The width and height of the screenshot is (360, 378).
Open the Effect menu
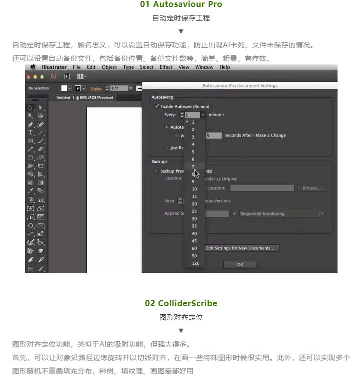pos(166,67)
